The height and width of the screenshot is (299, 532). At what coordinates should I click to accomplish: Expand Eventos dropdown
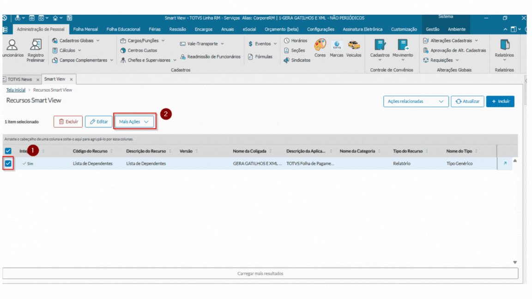point(275,44)
